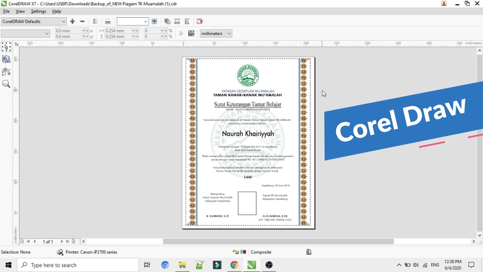Image resolution: width=483 pixels, height=272 pixels.
Task: Go to next page arrow
Action: (62, 241)
